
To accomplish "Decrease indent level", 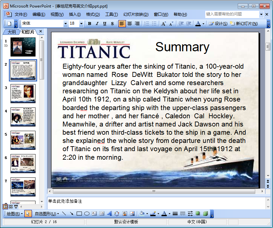I will pos(181,24).
